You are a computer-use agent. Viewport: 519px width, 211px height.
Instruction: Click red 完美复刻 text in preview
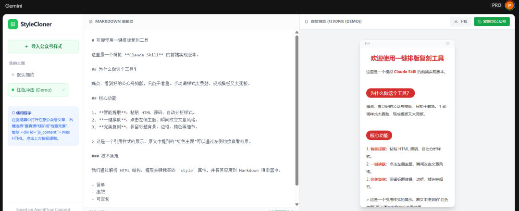(x=378, y=179)
